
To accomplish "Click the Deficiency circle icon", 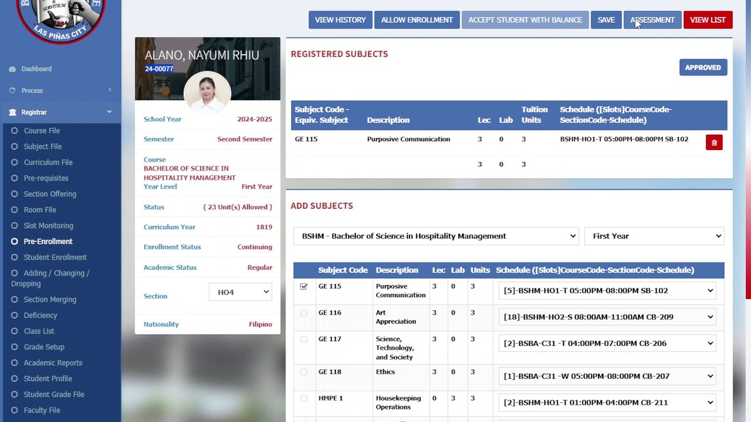I will pyautogui.click(x=15, y=315).
